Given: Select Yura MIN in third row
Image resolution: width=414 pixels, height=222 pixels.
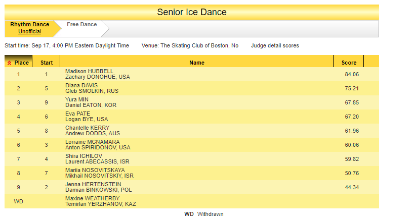Looking at the screenshot, I should point(77,99).
